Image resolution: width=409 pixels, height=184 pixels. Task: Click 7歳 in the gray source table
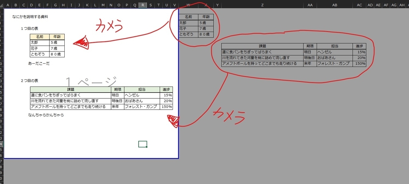pos(206,28)
